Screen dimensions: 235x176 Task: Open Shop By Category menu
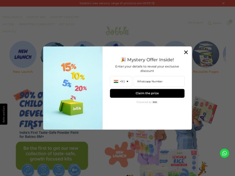[64, 17]
